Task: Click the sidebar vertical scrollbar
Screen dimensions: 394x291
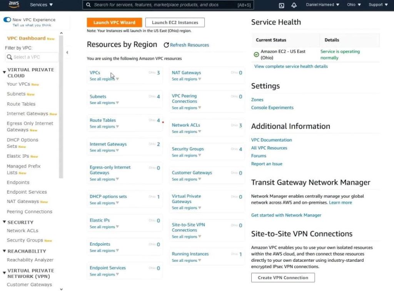Action: pyautogui.click(x=61, y=107)
